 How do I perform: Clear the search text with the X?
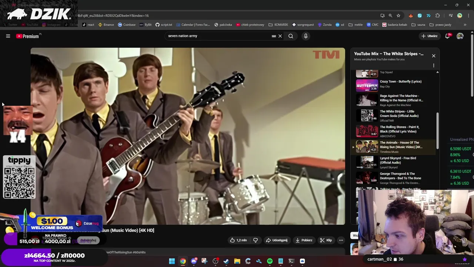pos(280,36)
